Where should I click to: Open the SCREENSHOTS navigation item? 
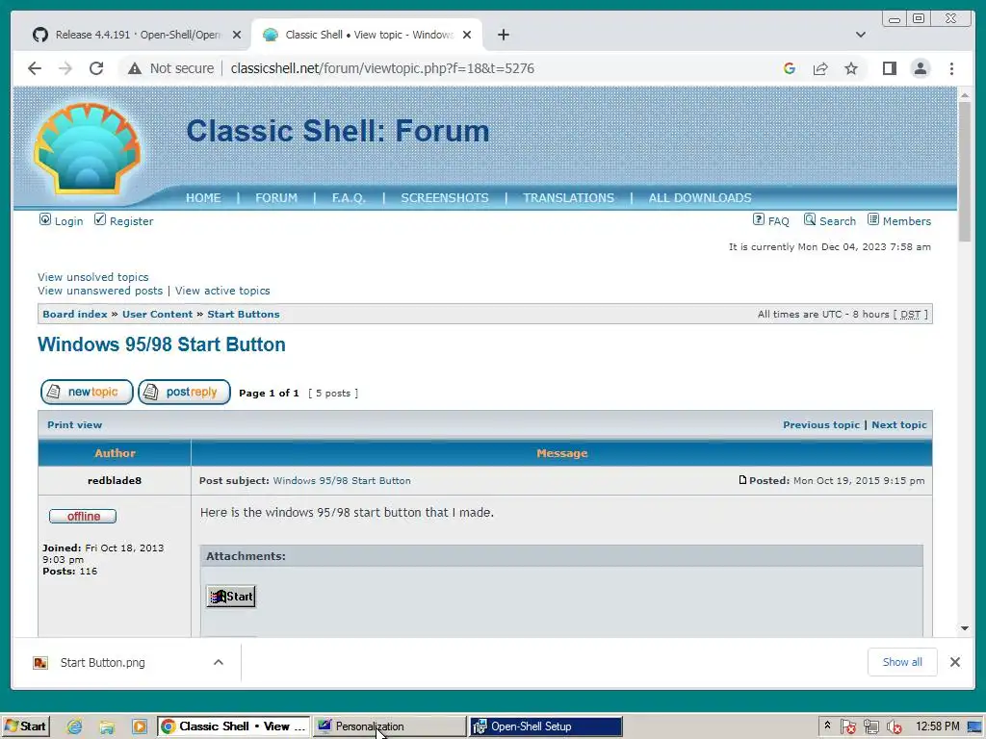tap(445, 198)
